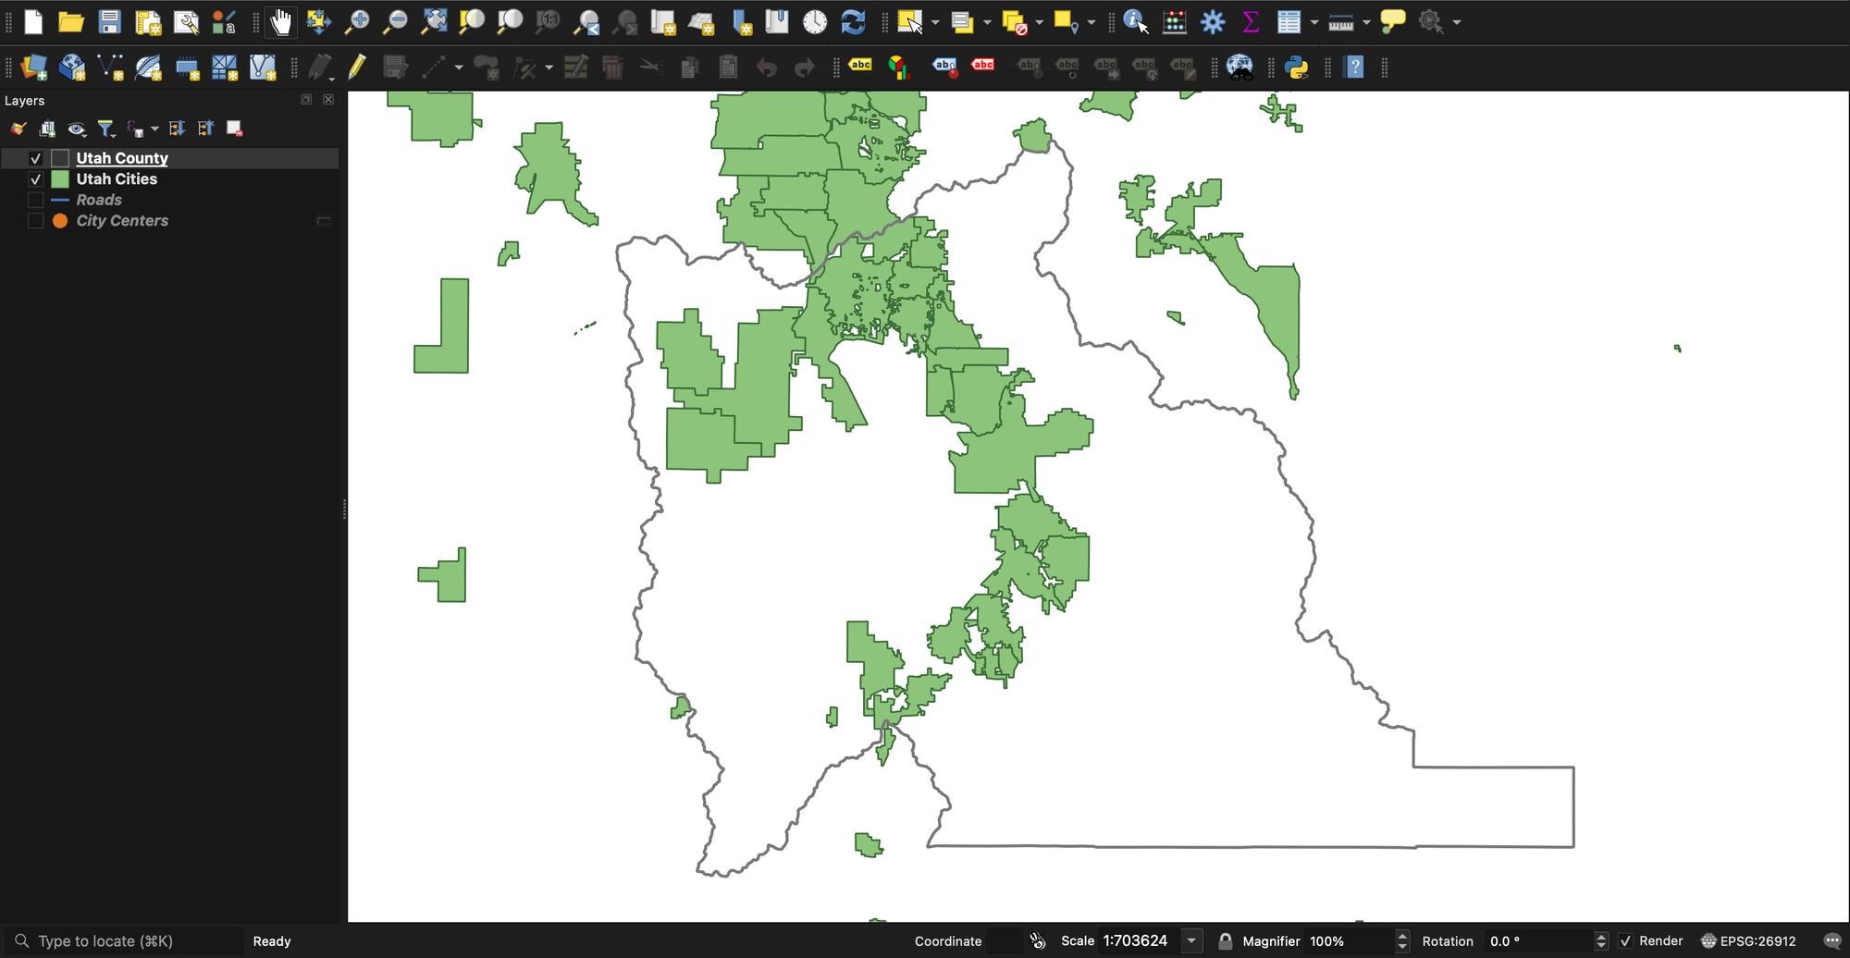Toggle the Render checkbox in status bar
The width and height of the screenshot is (1850, 958).
pyautogui.click(x=1625, y=941)
